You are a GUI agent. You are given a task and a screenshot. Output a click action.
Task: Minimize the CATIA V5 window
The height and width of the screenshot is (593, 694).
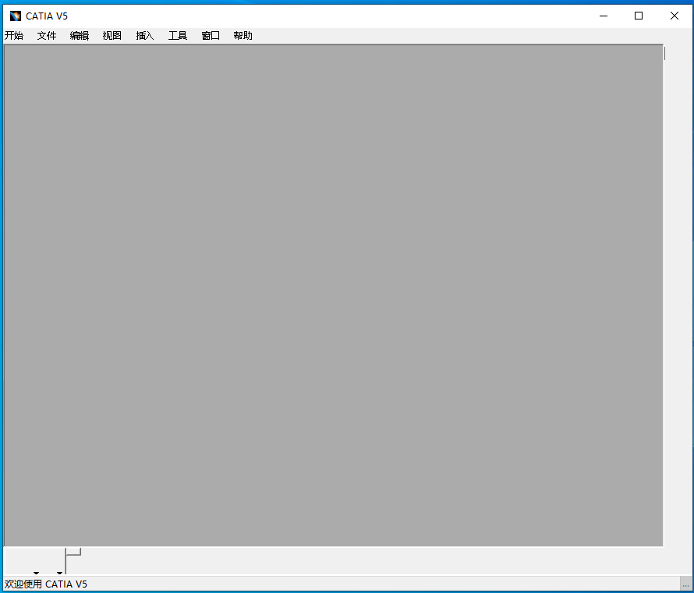(x=603, y=16)
